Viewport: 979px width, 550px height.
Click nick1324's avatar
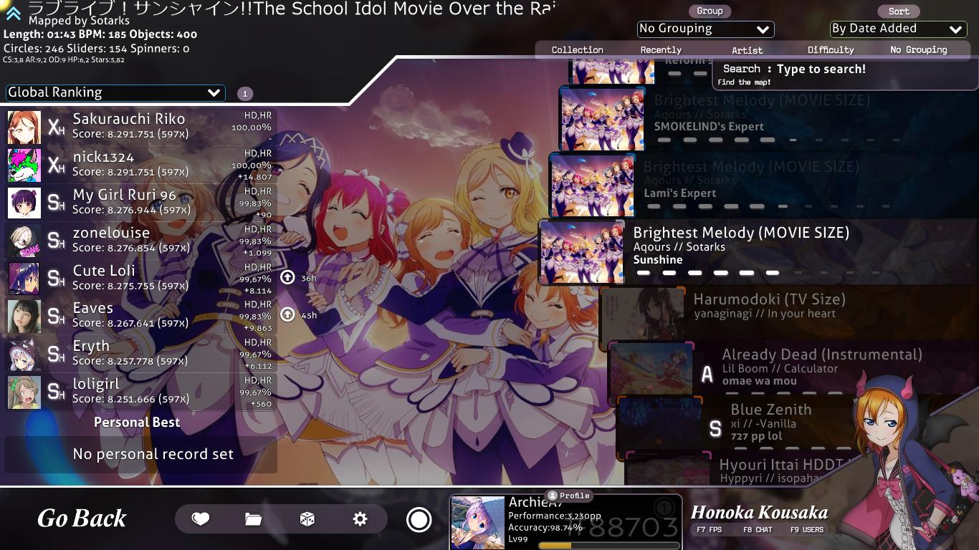pyautogui.click(x=24, y=165)
